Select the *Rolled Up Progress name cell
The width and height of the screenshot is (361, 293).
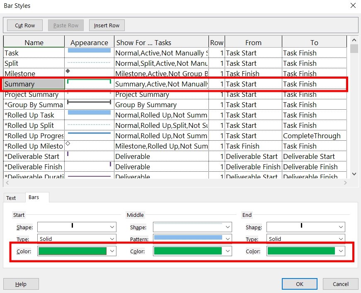[x=34, y=136]
